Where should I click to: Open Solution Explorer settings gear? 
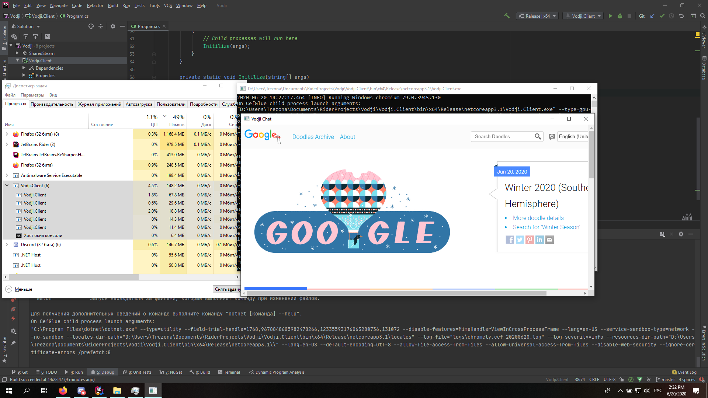[113, 26]
